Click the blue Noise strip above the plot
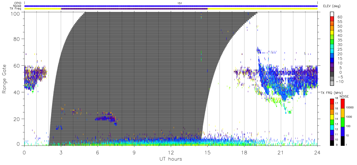357x165 pixels. click(x=171, y=6)
